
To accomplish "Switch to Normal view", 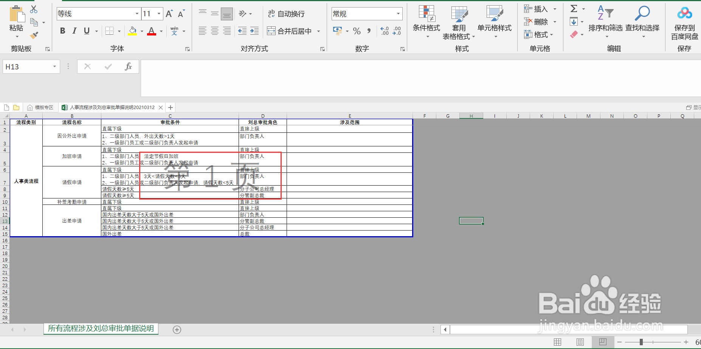I will tap(557, 342).
